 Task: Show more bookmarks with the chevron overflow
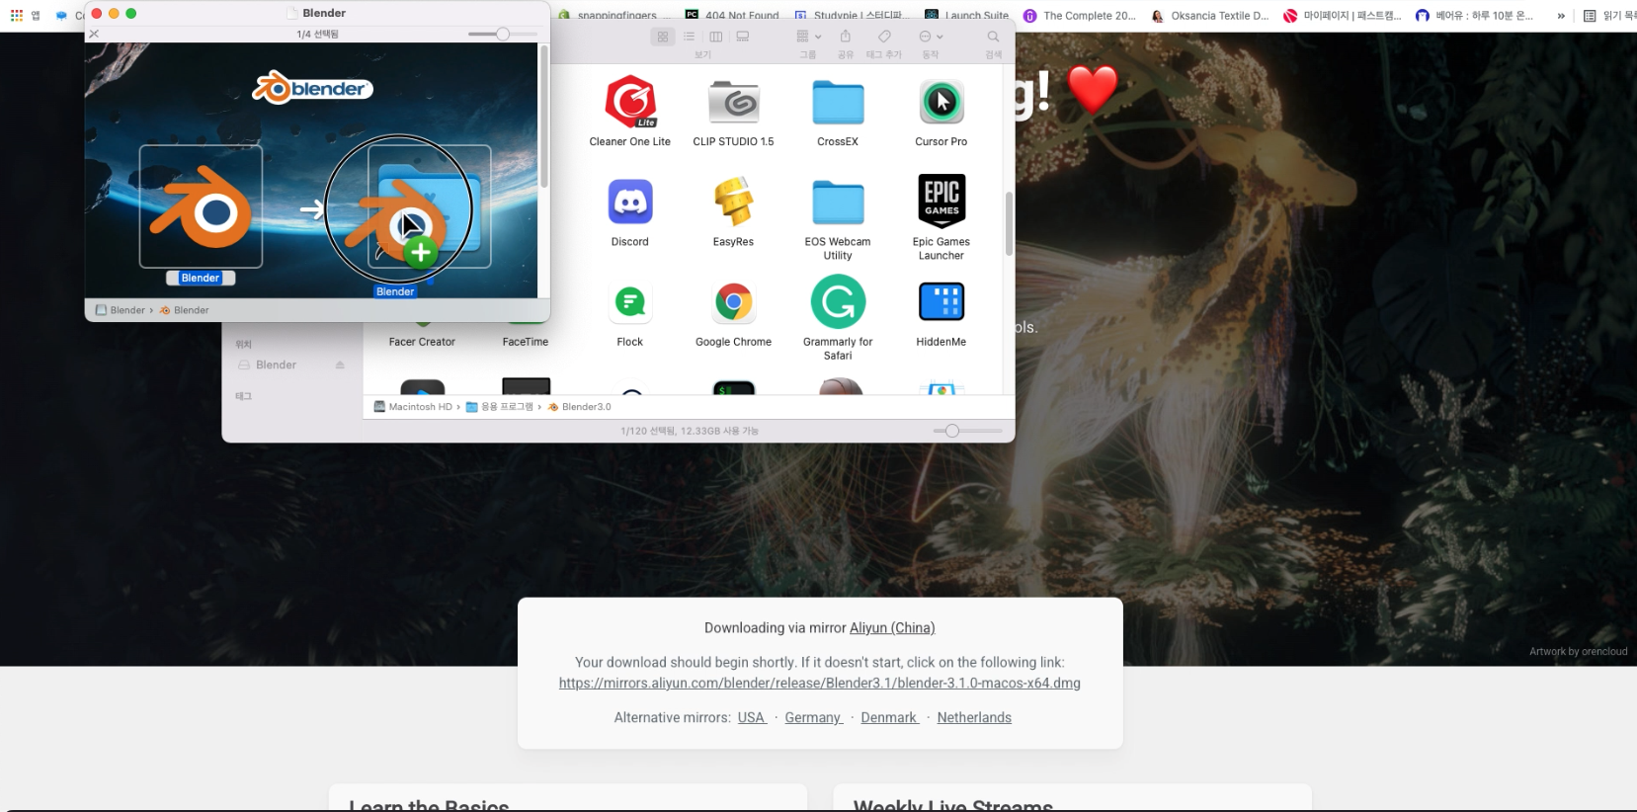pyautogui.click(x=1561, y=15)
